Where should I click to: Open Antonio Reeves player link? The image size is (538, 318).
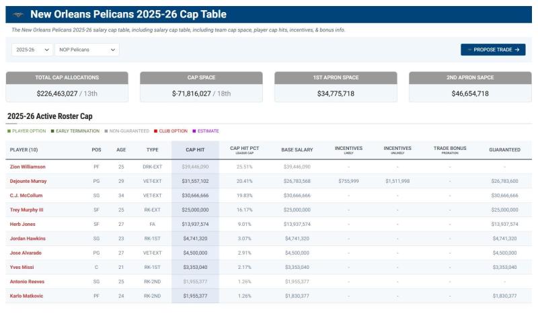[x=27, y=282]
